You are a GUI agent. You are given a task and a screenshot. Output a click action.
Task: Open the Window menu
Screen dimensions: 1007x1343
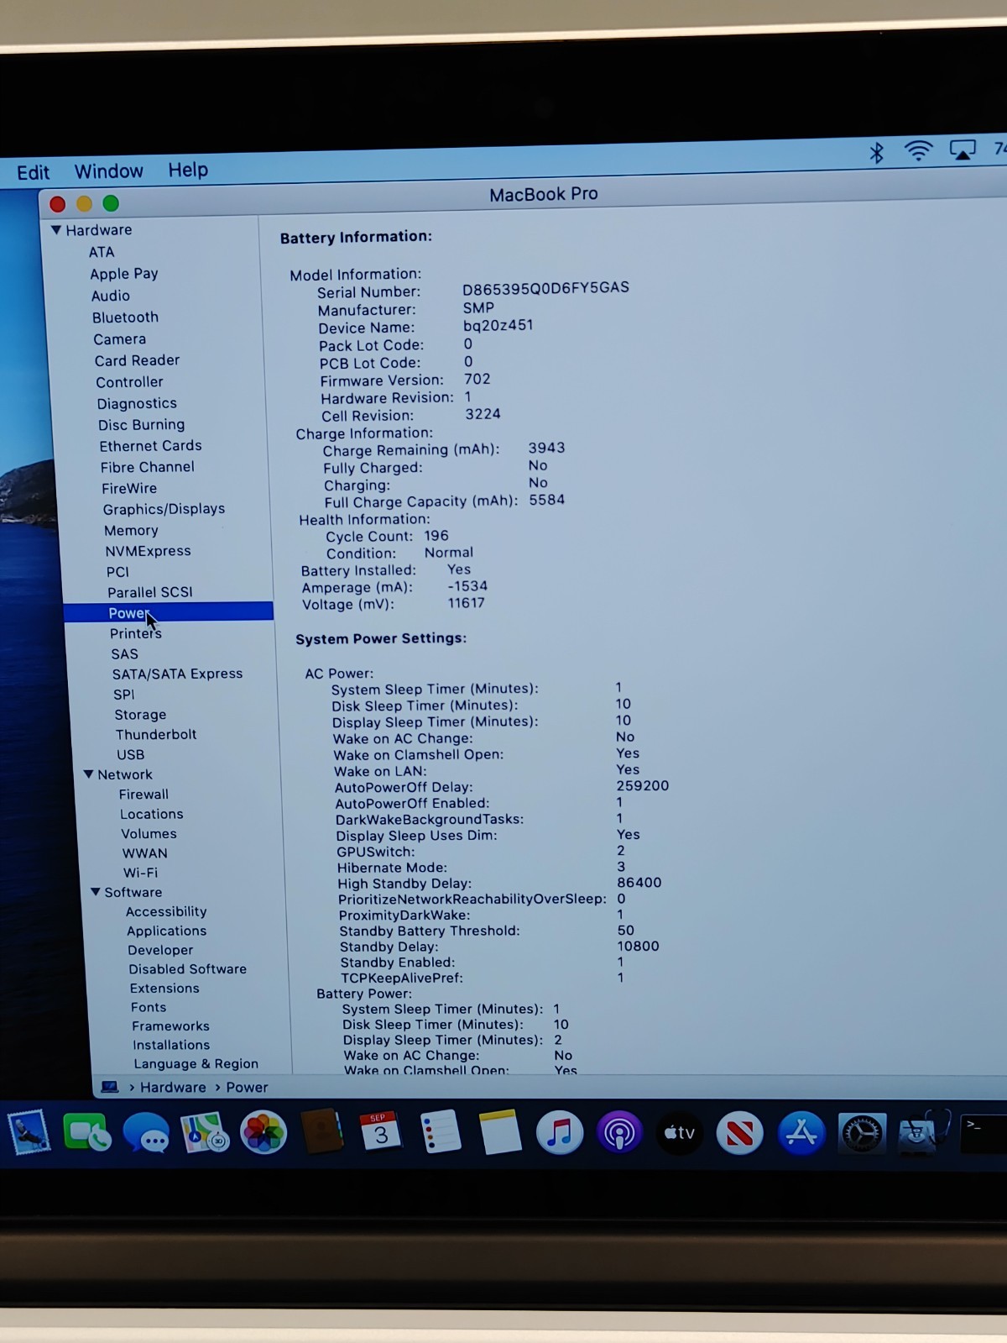pyautogui.click(x=108, y=171)
